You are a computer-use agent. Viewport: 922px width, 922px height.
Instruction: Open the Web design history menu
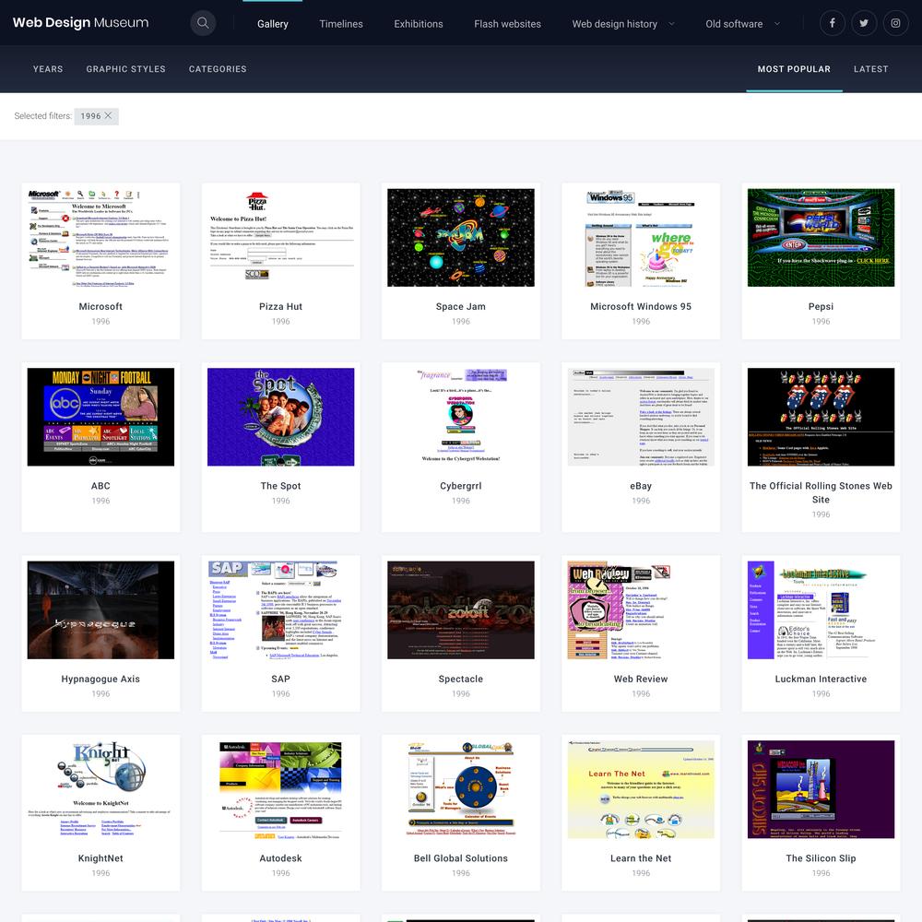coord(614,24)
